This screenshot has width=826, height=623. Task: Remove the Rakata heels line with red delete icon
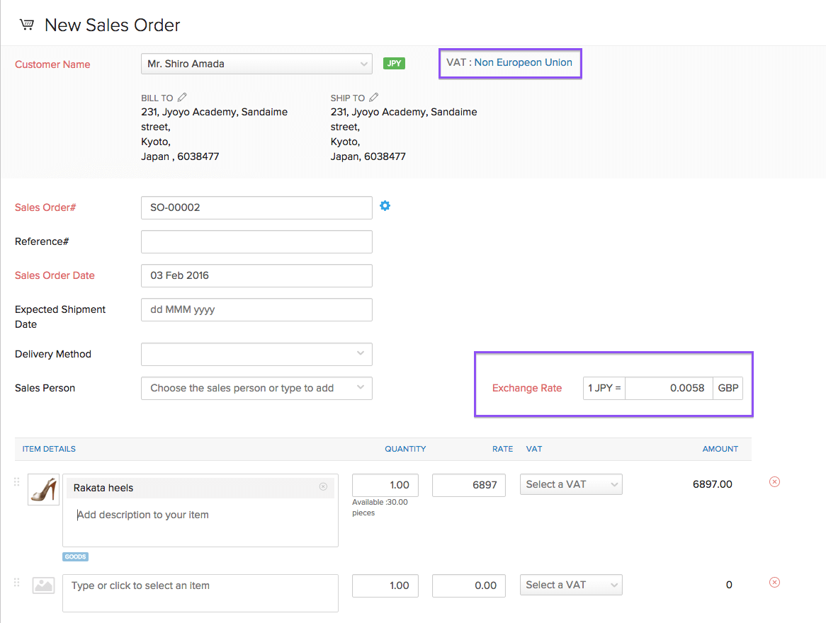coord(774,481)
